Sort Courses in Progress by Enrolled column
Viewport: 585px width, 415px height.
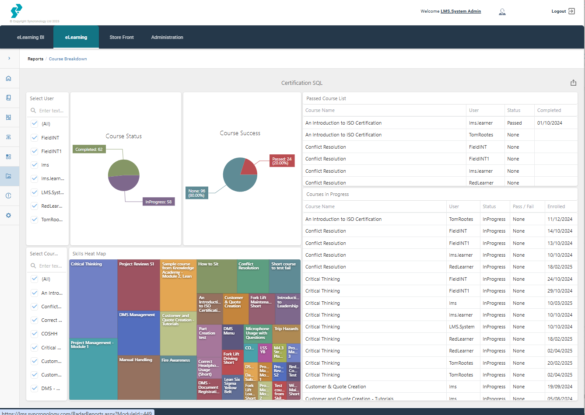point(556,206)
